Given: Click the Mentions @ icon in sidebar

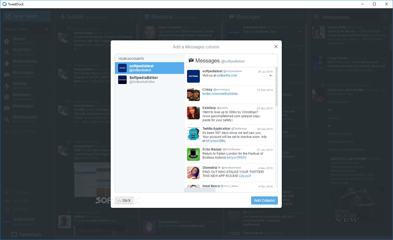Looking at the screenshot, I should click(x=7, y=97).
